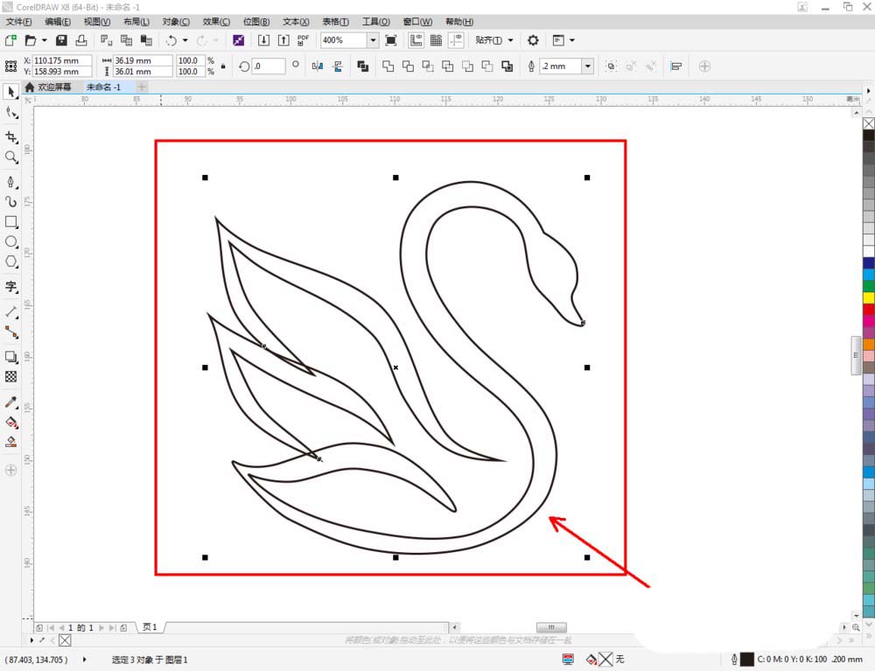Toggle the lock ratio padlock
Screen dimensions: 875x671
coord(223,66)
